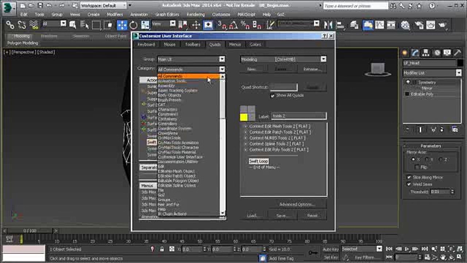Click the Advanced Options button

297,205
